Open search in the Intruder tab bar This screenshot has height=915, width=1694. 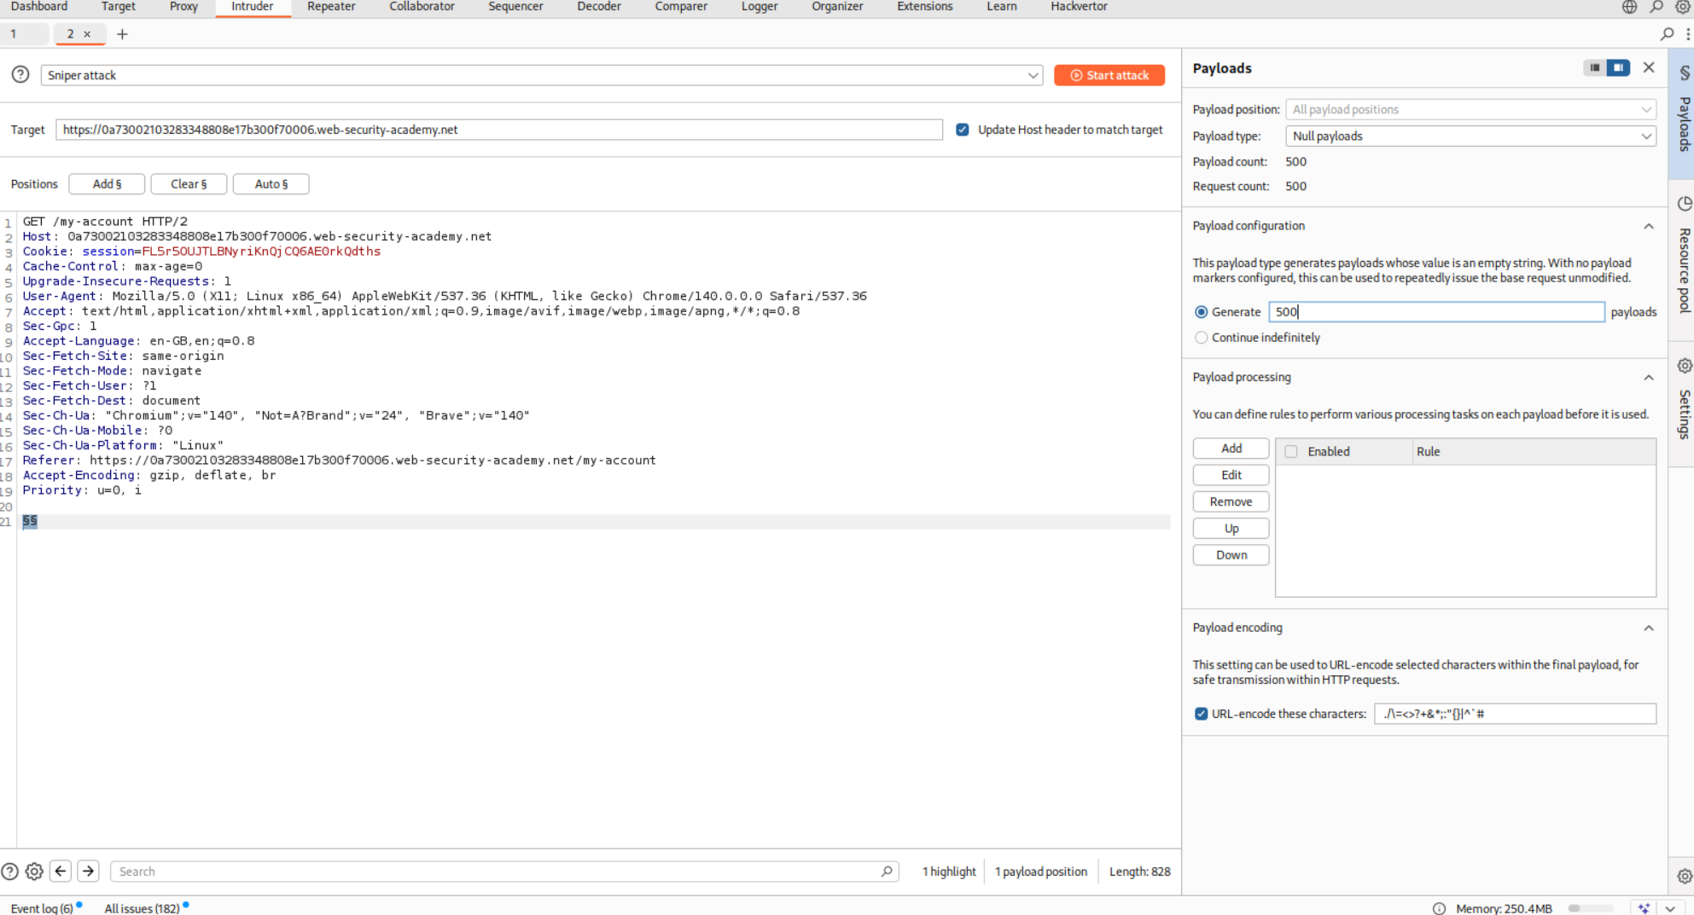click(x=1667, y=34)
